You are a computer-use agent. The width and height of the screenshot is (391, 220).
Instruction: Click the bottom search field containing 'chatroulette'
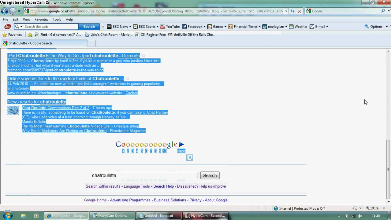tap(144, 175)
